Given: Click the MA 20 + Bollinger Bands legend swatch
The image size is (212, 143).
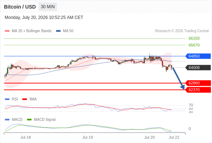Looking at the screenshot, I should click(x=7, y=31).
